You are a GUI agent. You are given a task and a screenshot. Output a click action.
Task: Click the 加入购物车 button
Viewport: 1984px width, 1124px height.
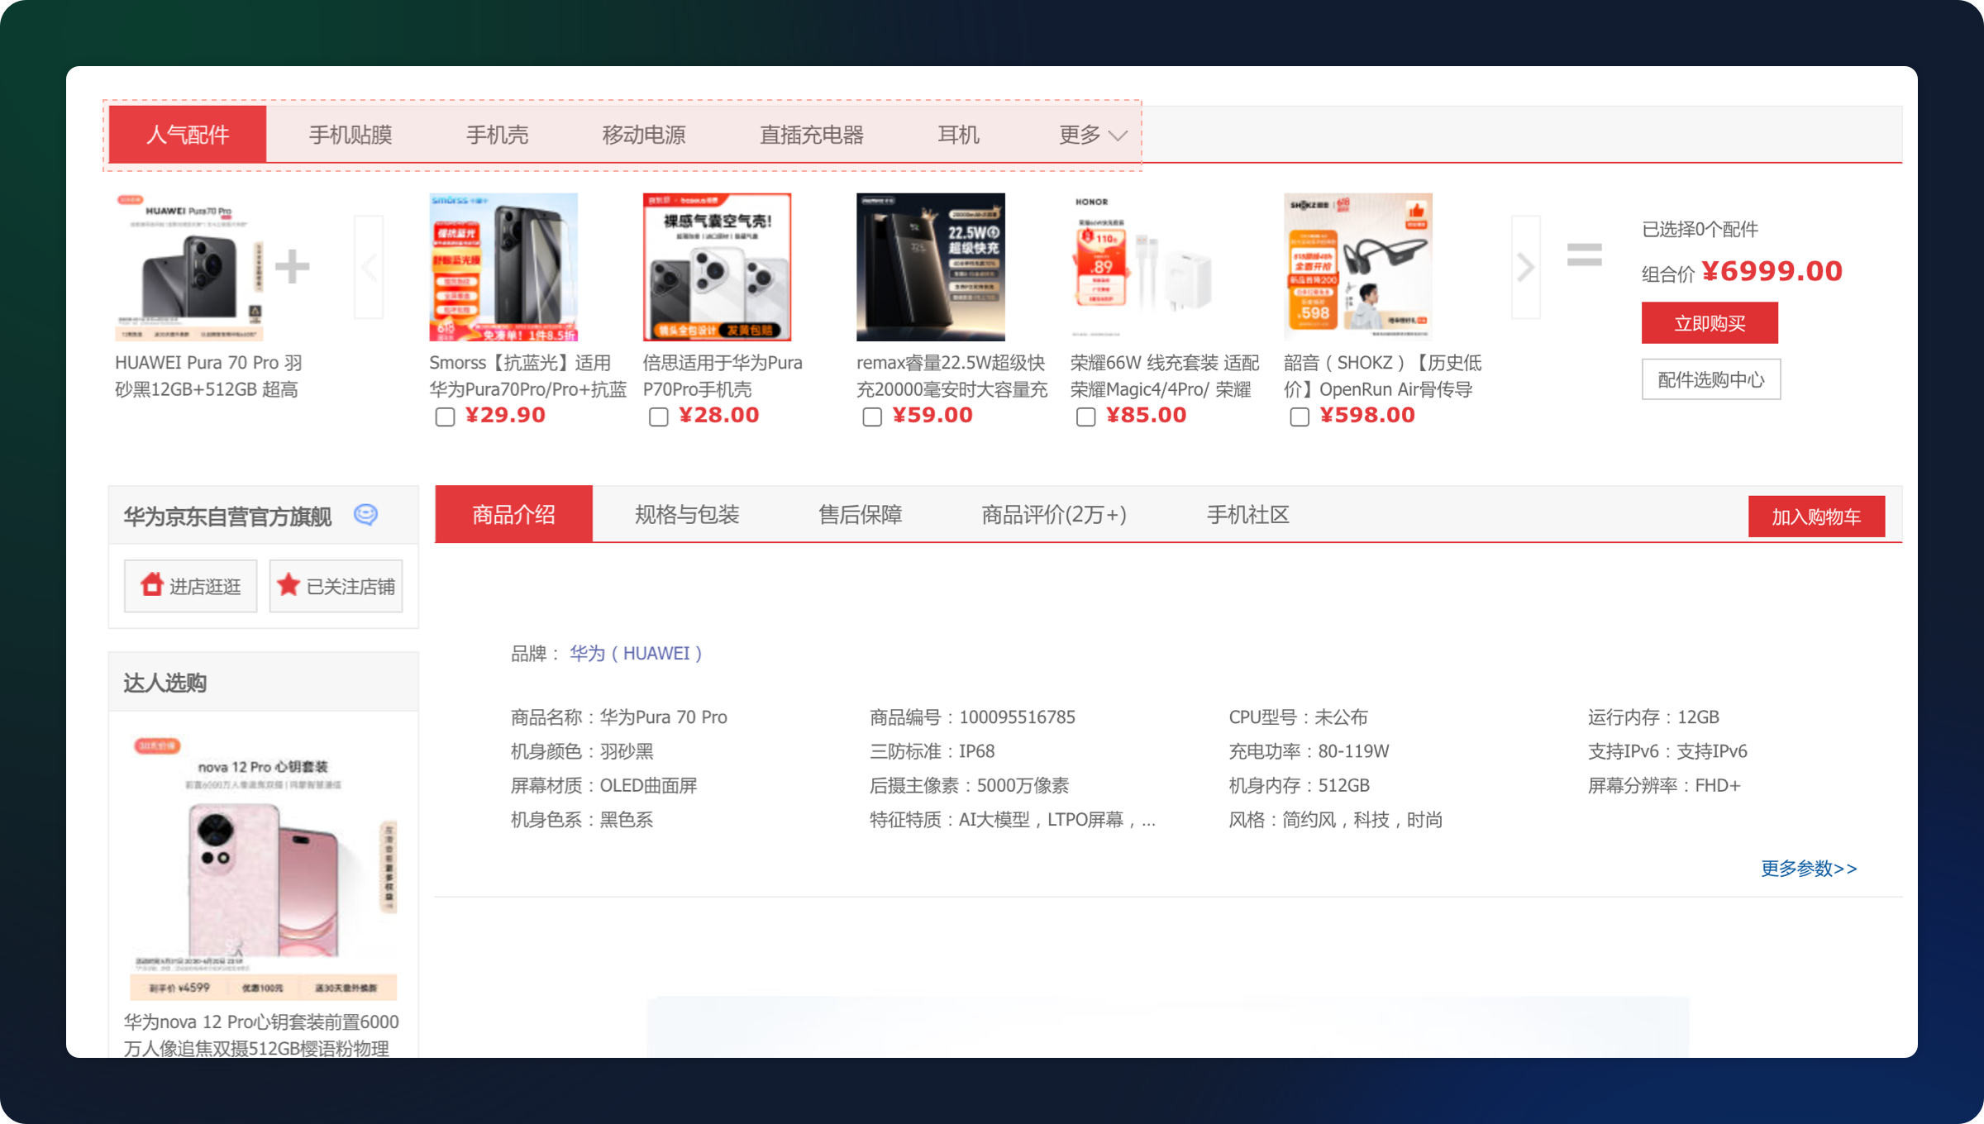coord(1816,517)
